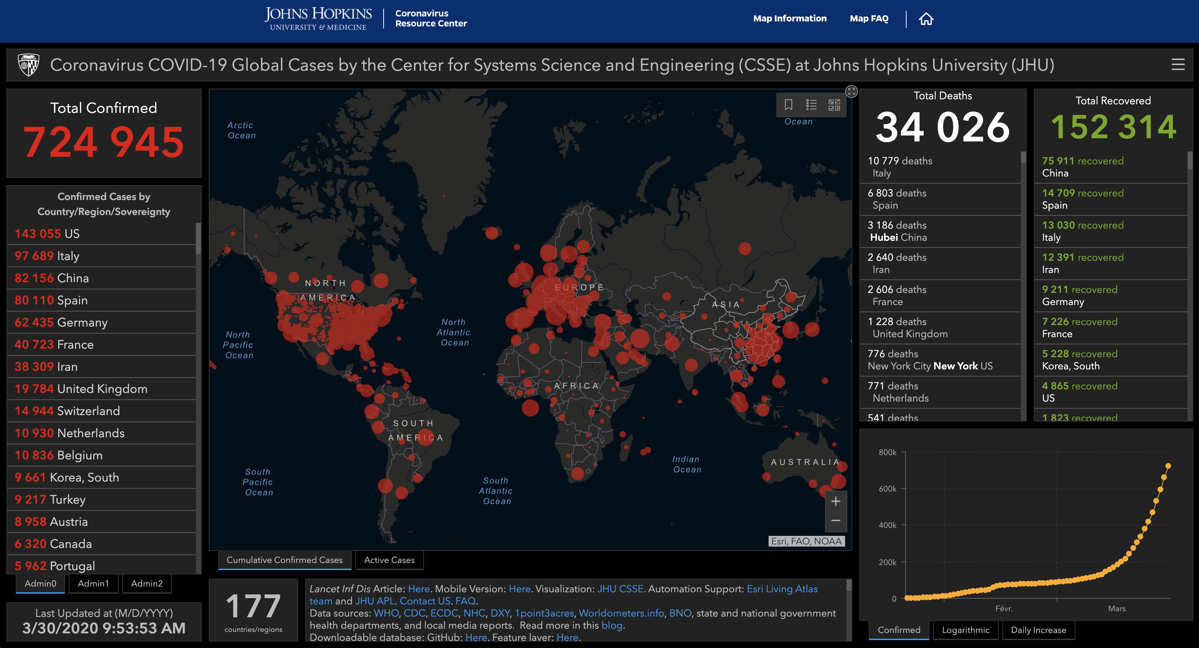Open Map Information
Image resolution: width=1199 pixels, height=648 pixels.
[x=790, y=19]
